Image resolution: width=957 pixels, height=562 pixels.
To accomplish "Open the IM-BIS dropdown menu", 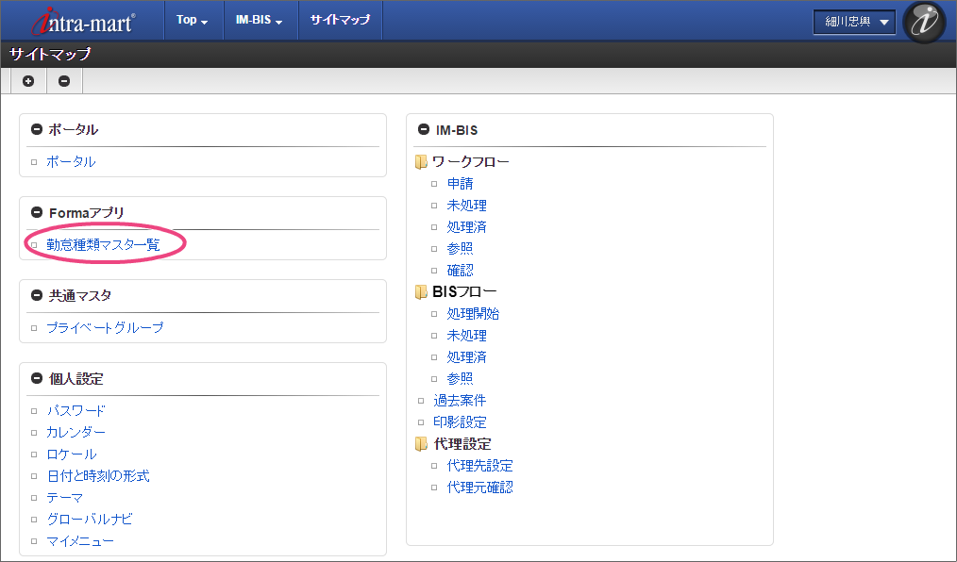I will pos(260,20).
